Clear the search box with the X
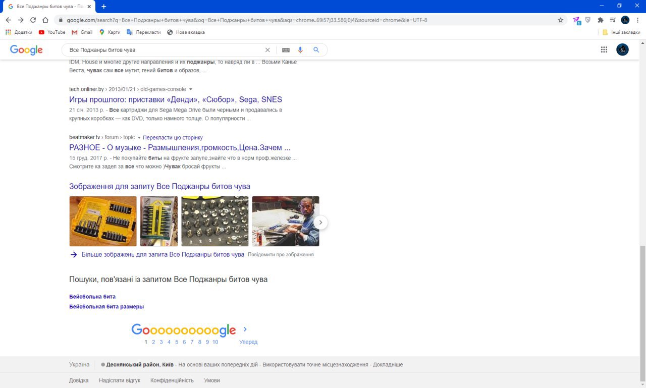 point(267,50)
